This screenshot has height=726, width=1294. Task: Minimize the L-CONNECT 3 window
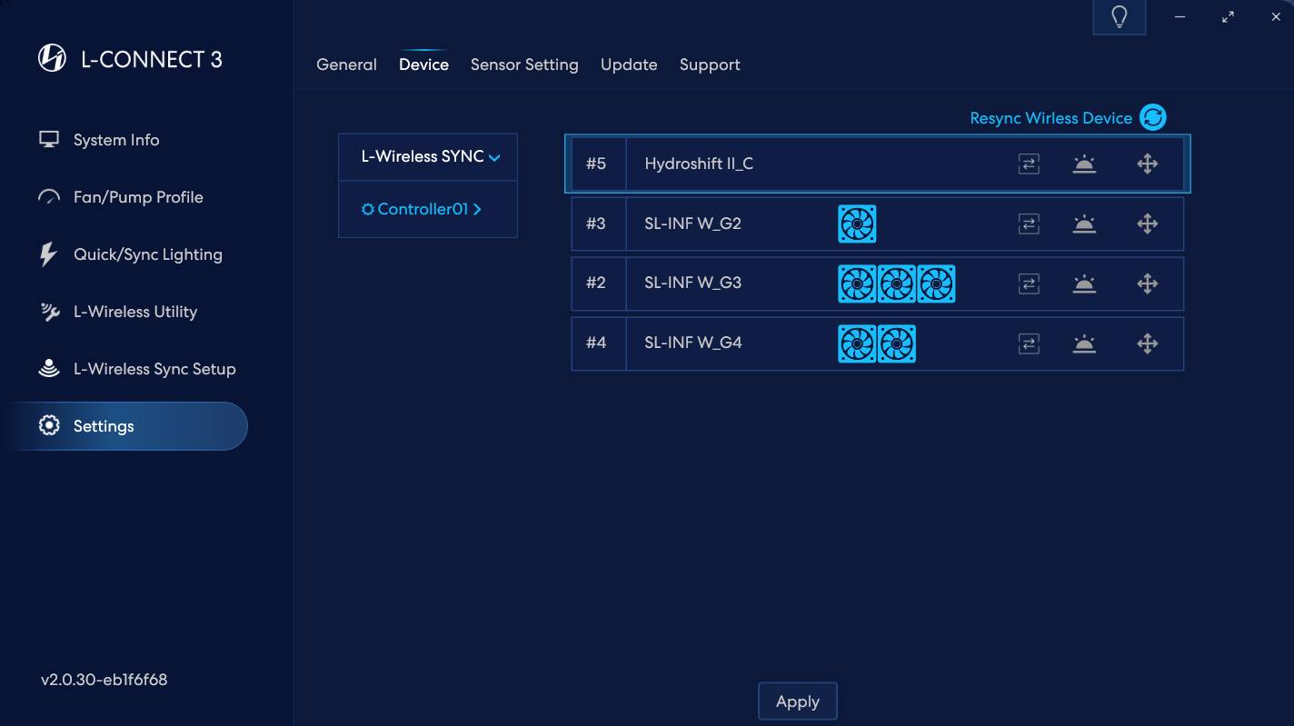pyautogui.click(x=1180, y=16)
